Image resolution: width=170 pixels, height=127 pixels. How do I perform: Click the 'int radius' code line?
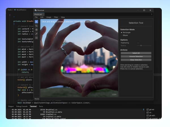click(25, 34)
